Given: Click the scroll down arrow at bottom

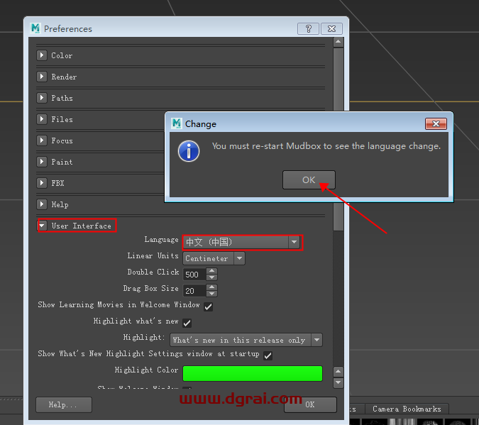Looking at the screenshot, I should click(x=338, y=382).
